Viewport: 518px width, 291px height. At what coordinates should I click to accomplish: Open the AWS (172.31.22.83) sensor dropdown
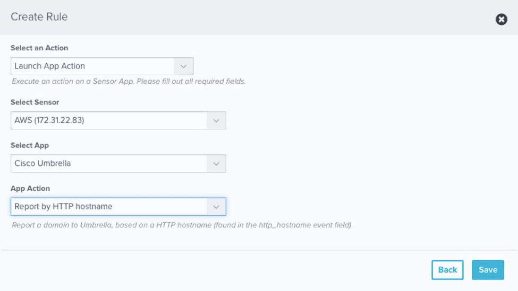tap(109, 120)
